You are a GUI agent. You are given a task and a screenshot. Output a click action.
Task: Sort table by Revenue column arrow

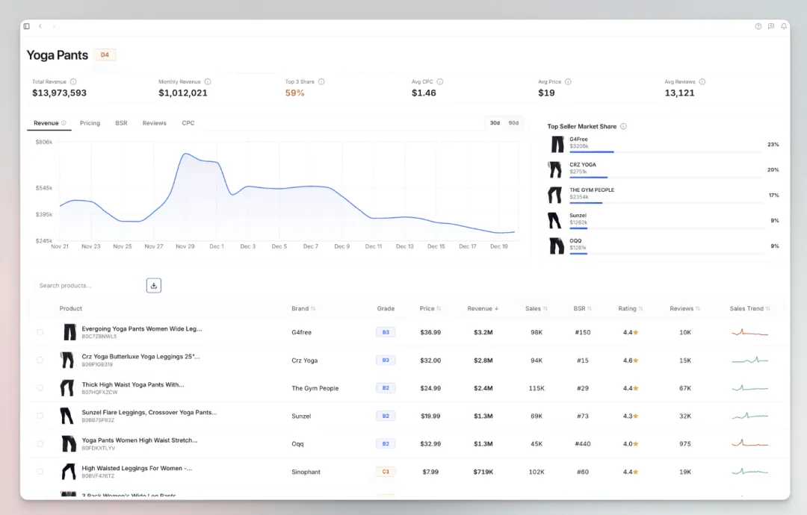(x=496, y=308)
